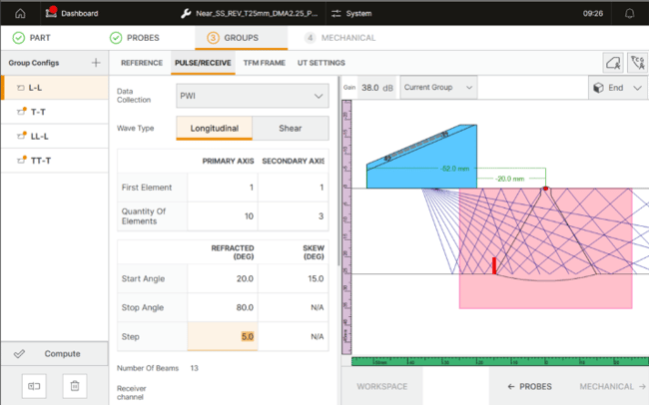Open the UT SETTINGS tab
649x405 pixels.
coord(321,63)
